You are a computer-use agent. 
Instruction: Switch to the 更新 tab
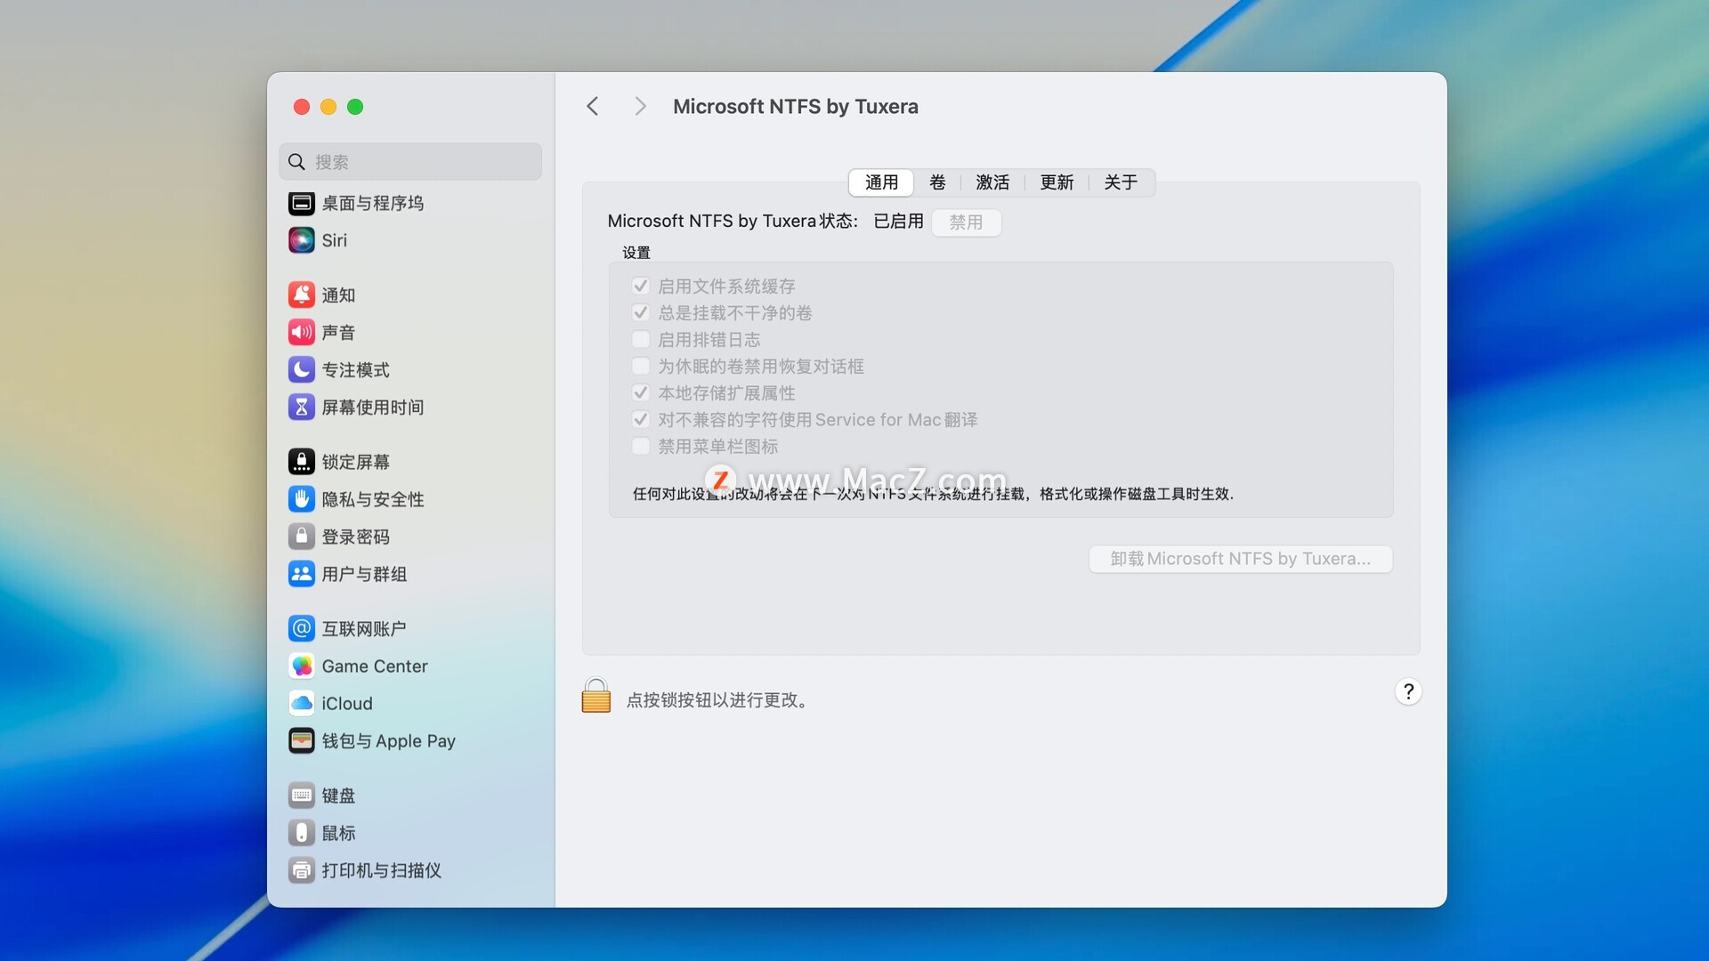coord(1057,182)
